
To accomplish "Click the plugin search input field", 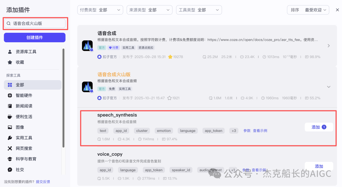I will (x=35, y=23).
